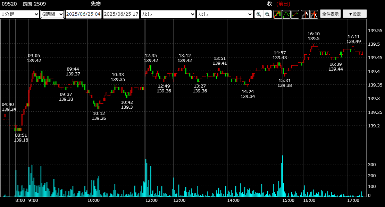Click the 09:37 label 139.33
The width and height of the screenshot is (385, 207).
[x=66, y=97]
